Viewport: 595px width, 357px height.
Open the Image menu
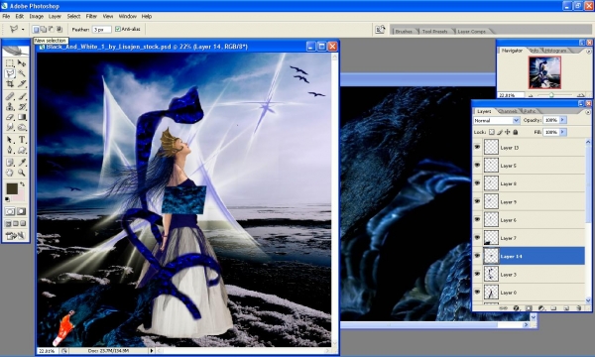[x=37, y=16]
